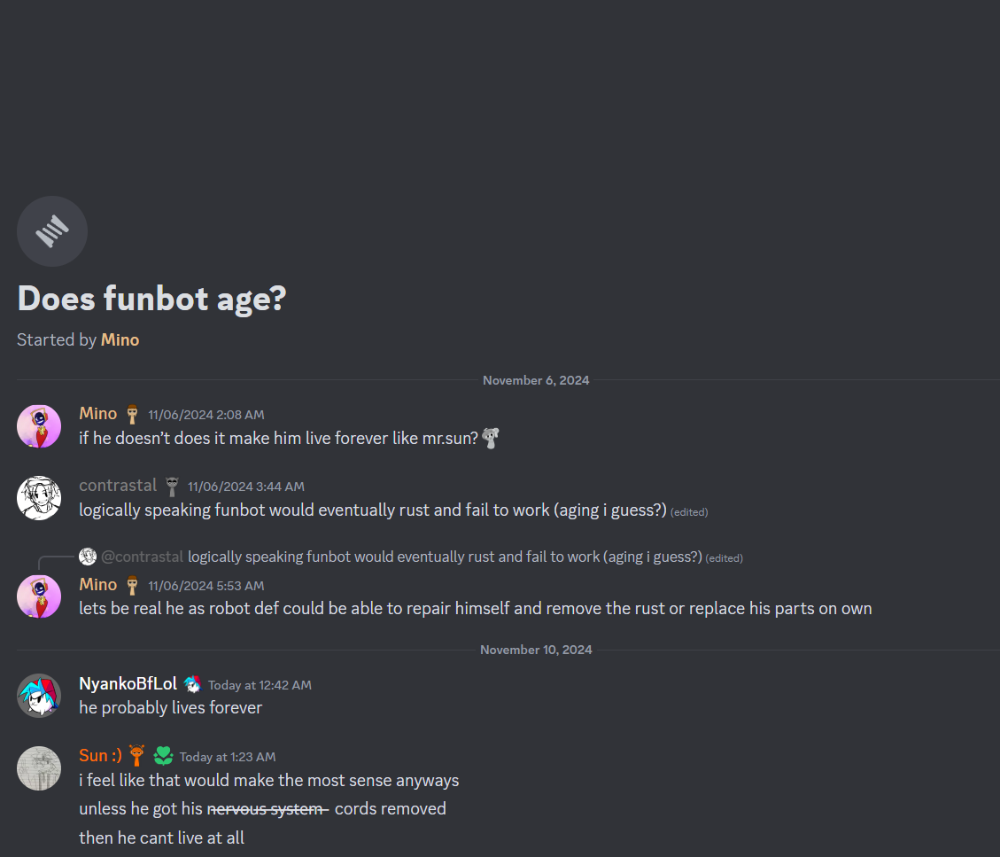Jump to the replied message via the reply preview text

[445, 557]
